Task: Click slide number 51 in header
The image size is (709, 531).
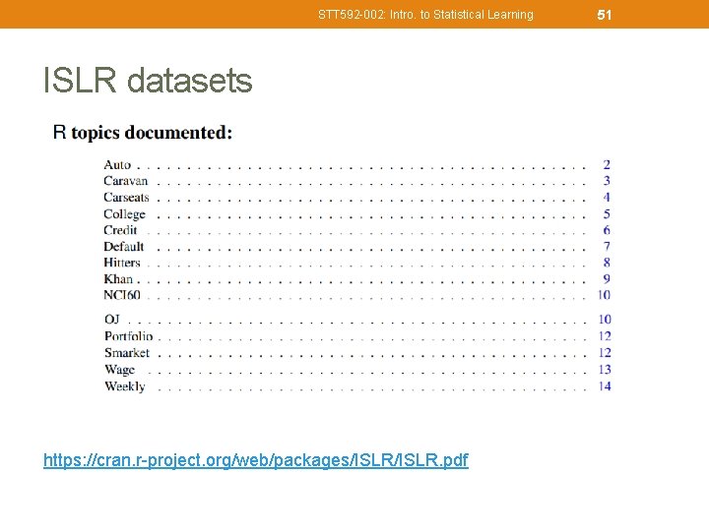Action: (x=604, y=15)
